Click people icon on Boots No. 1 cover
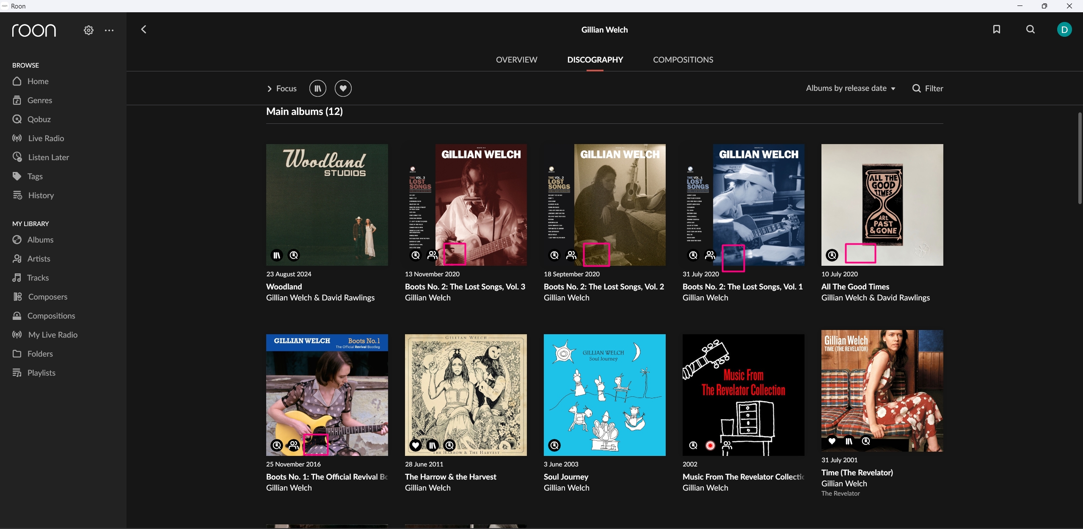Screen dimensions: 1083x529 click(x=294, y=445)
